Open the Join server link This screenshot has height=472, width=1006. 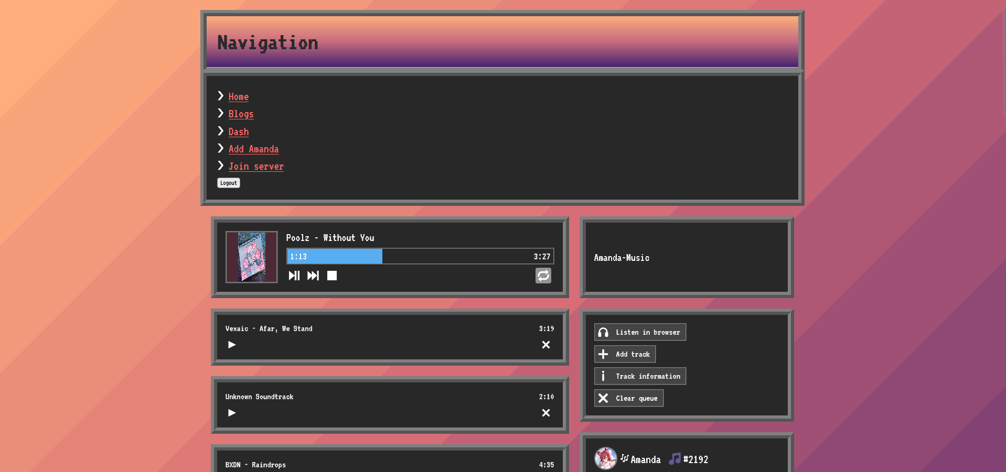coord(256,166)
